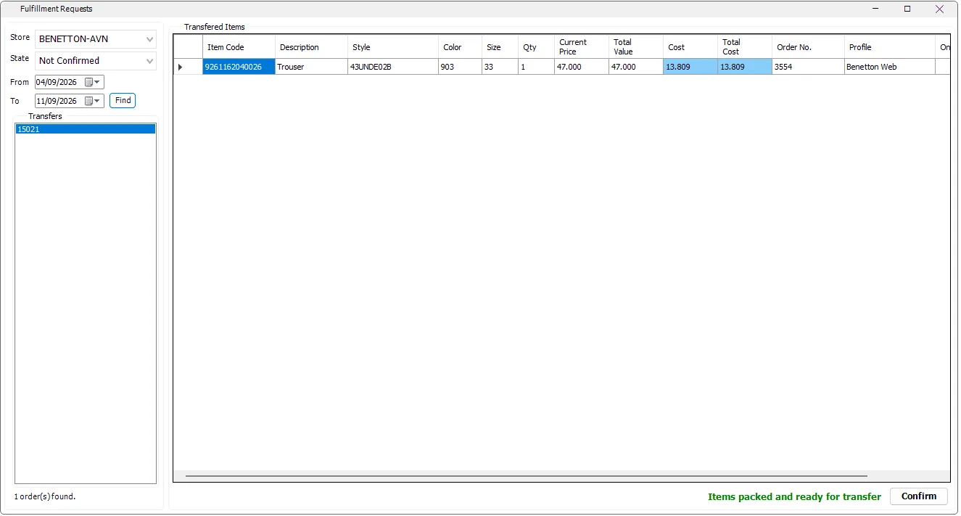Select transfer 15021 in Transfers list

click(86, 129)
